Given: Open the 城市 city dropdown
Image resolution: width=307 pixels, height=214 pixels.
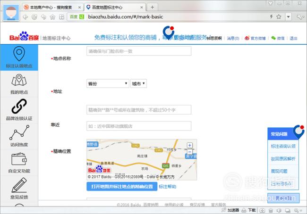Looking at the screenshot, I should (138, 83).
